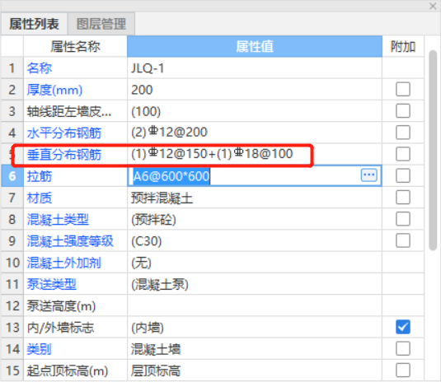Image resolution: width=441 pixels, height=382 pixels.
Task: Check the 附加 box for 材质
Action: (x=403, y=198)
